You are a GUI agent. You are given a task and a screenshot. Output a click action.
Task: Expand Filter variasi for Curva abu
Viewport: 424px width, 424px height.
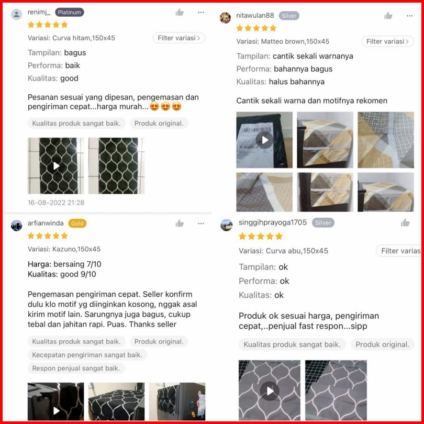pos(398,251)
